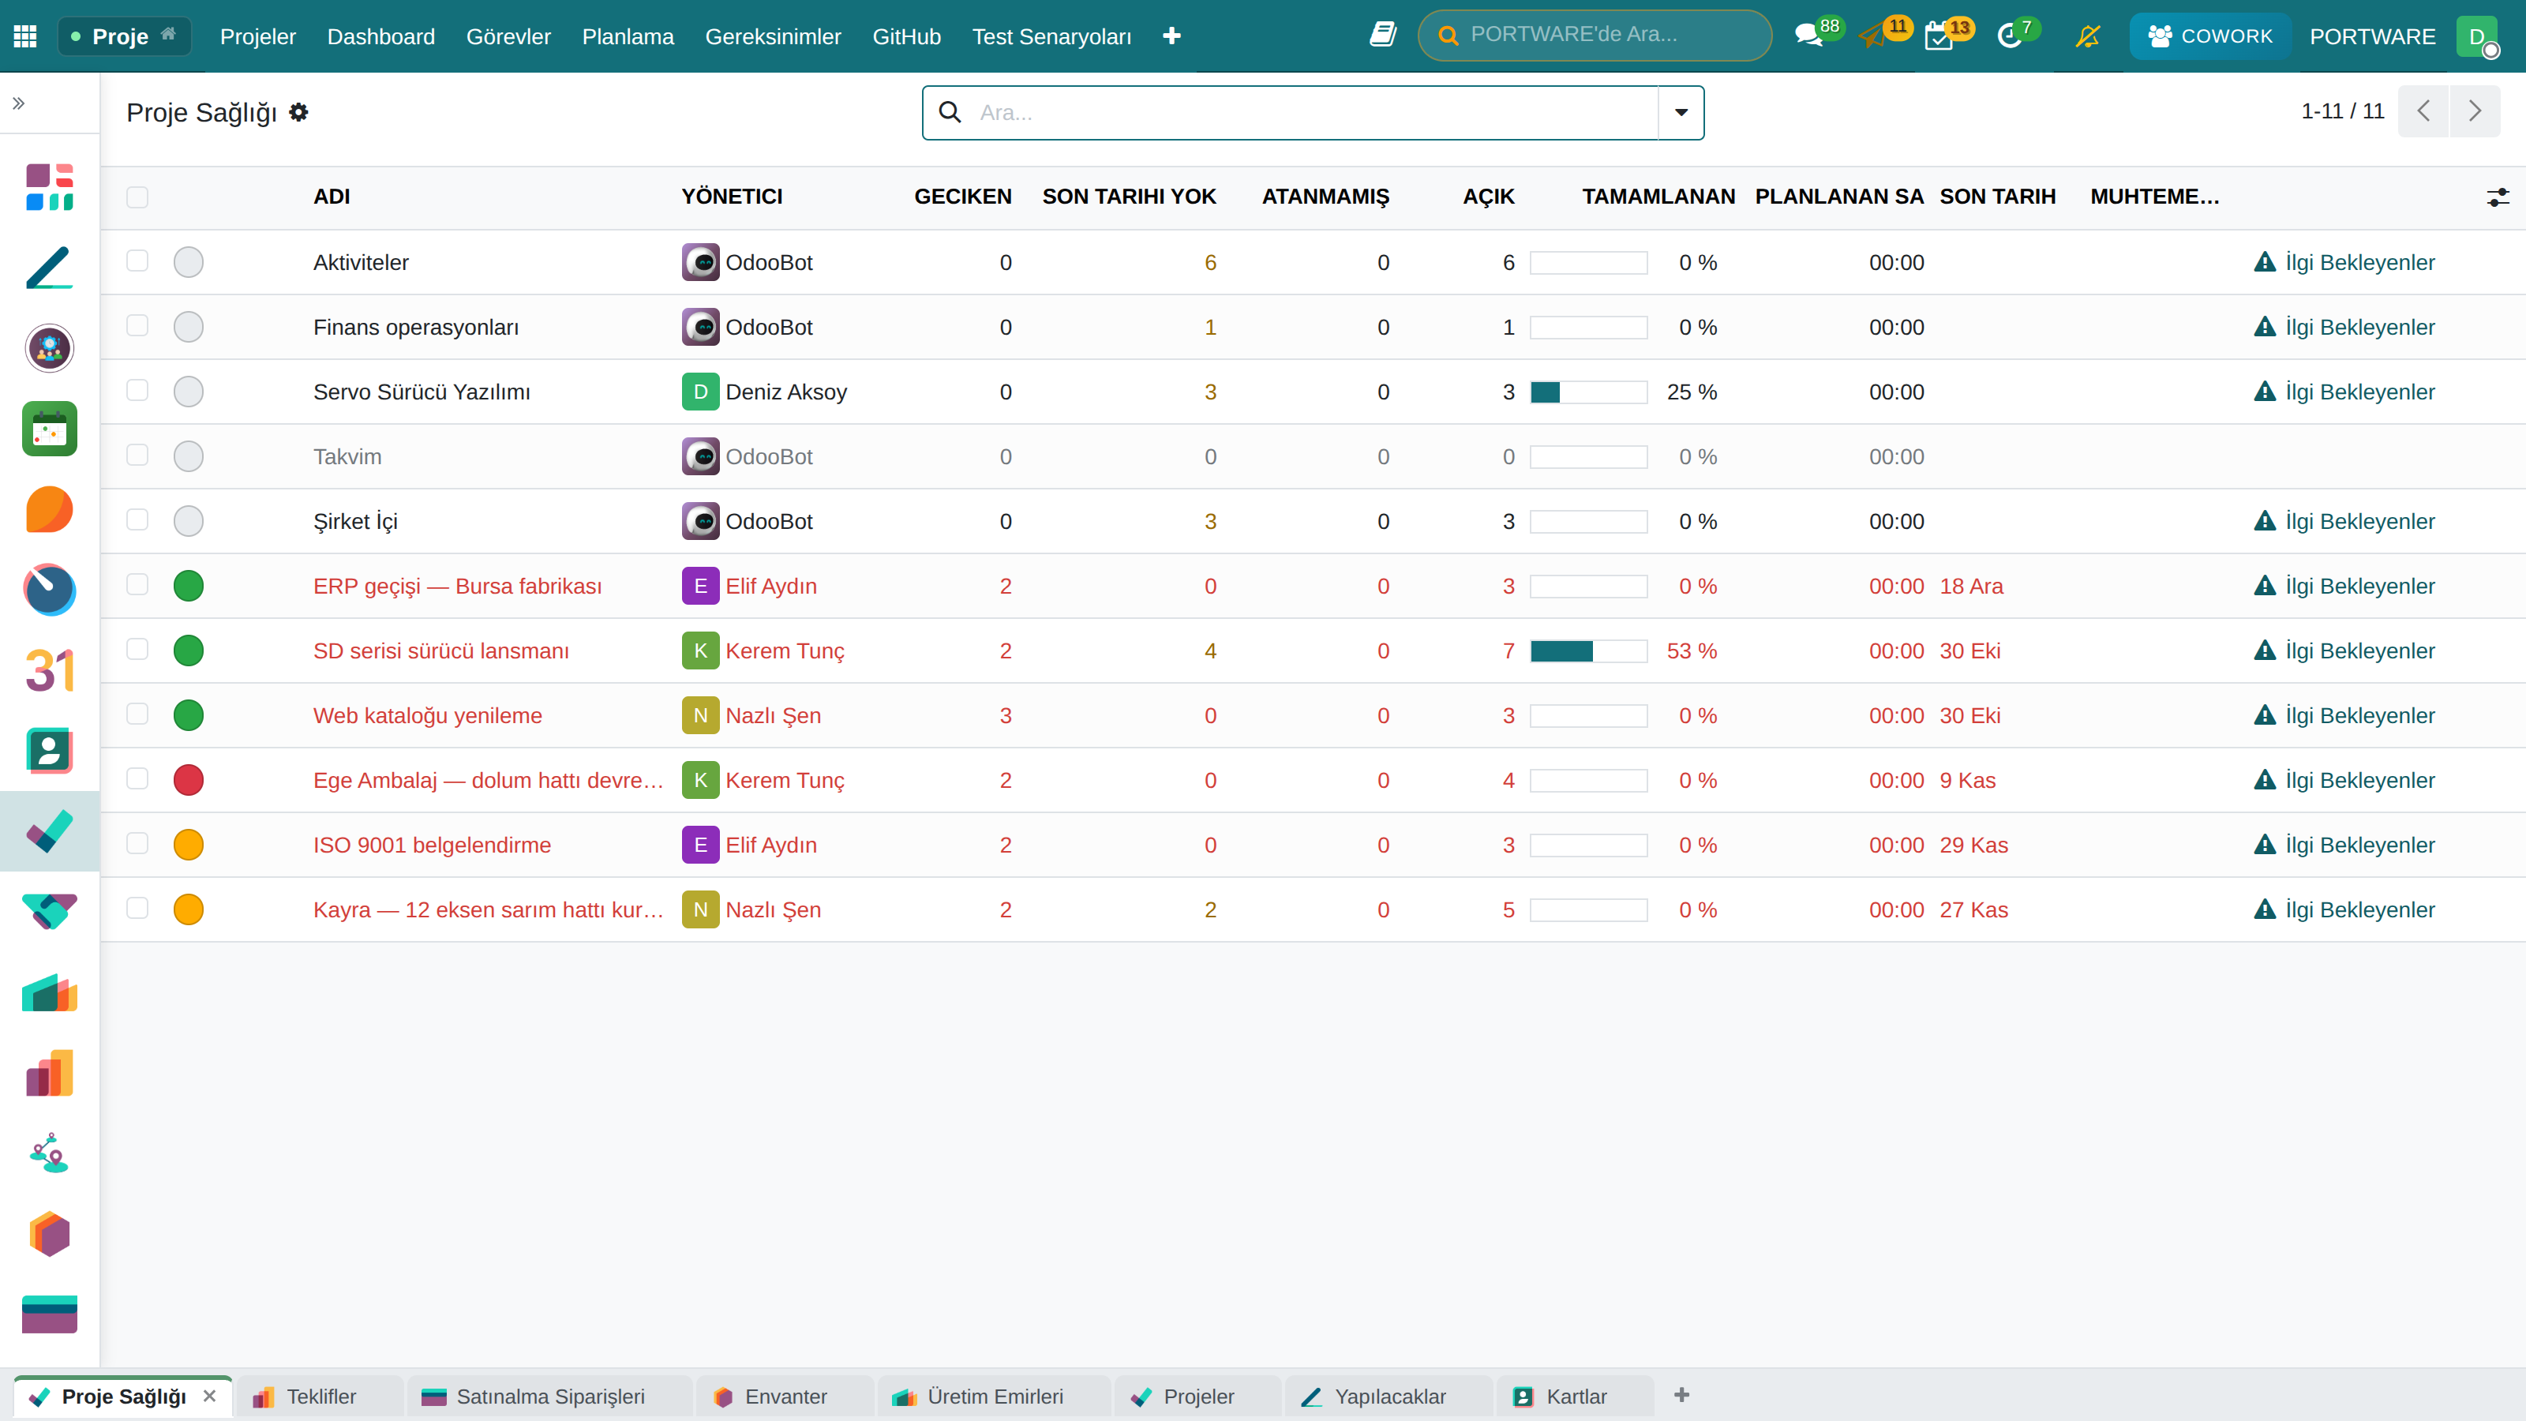Open the conversations icon with 88 badge
This screenshot has height=1421, width=2526.
click(x=1809, y=36)
